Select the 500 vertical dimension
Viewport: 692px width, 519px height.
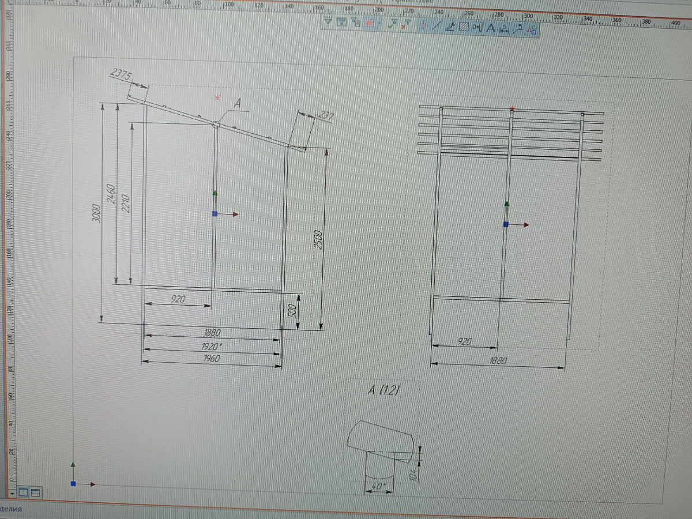point(292,311)
